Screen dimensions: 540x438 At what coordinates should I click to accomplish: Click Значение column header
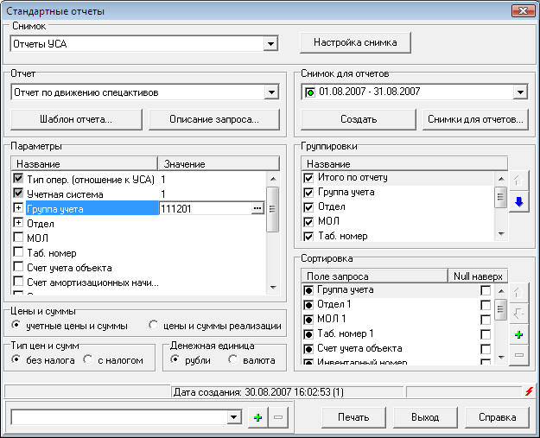(x=219, y=164)
